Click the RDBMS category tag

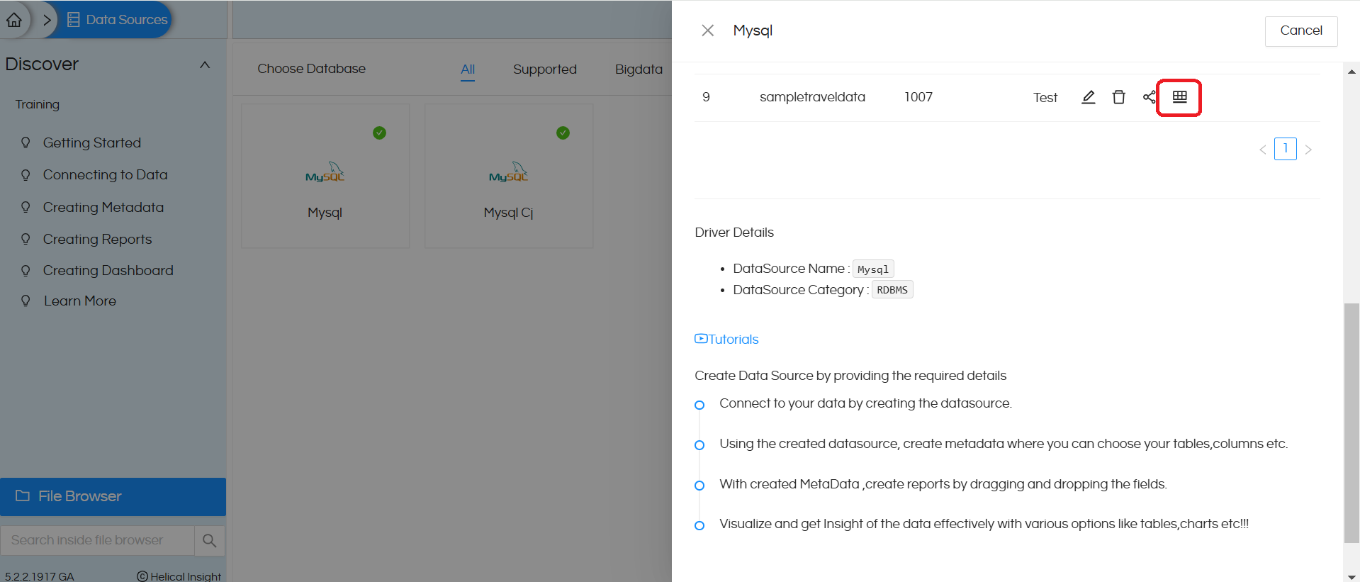(x=892, y=290)
